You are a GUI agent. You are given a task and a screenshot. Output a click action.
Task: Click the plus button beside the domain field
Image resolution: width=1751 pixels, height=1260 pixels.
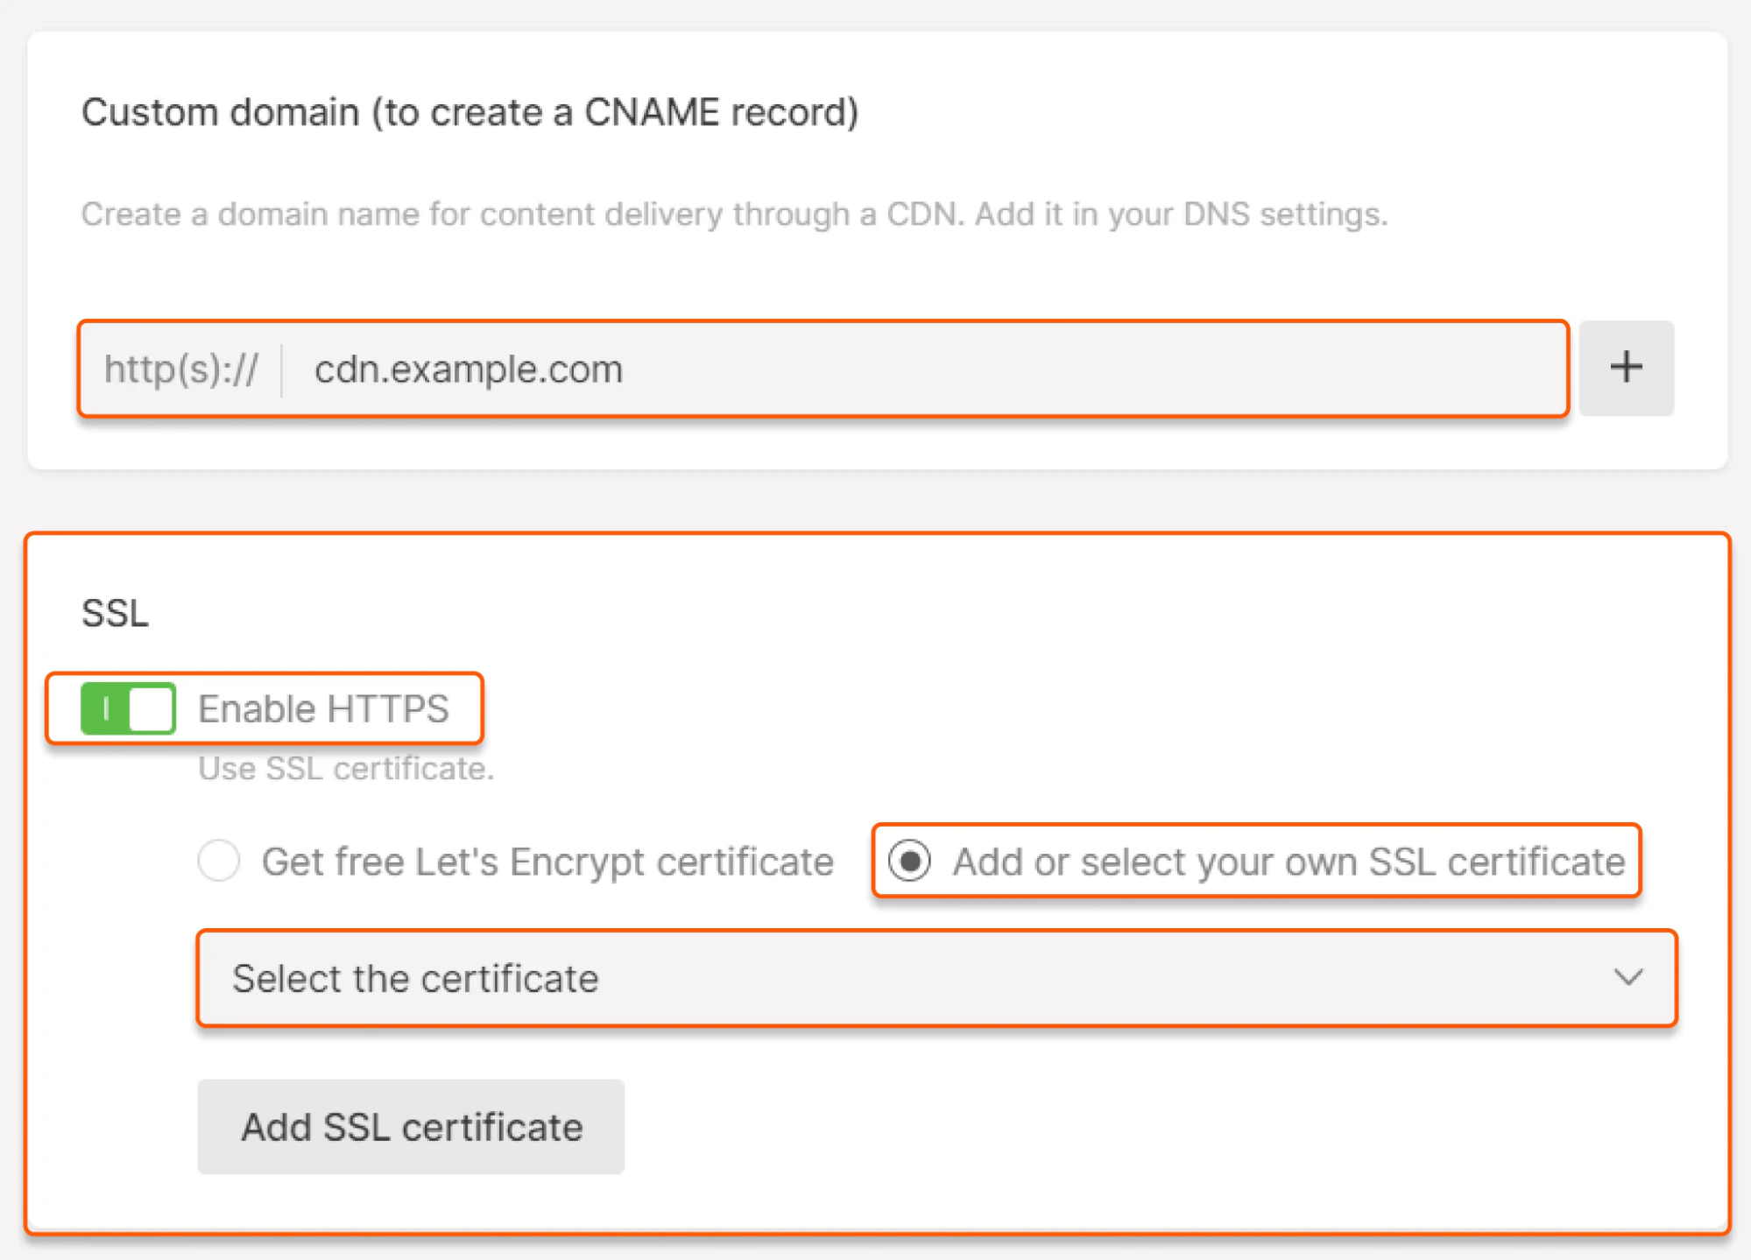coord(1626,368)
